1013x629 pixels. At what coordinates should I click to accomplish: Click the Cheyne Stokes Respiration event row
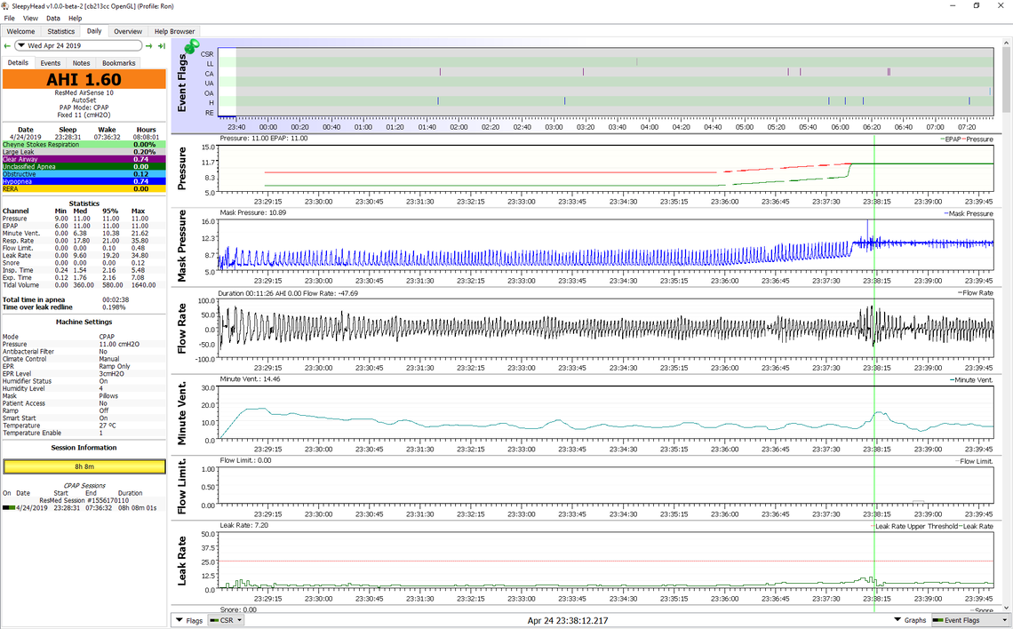84,145
